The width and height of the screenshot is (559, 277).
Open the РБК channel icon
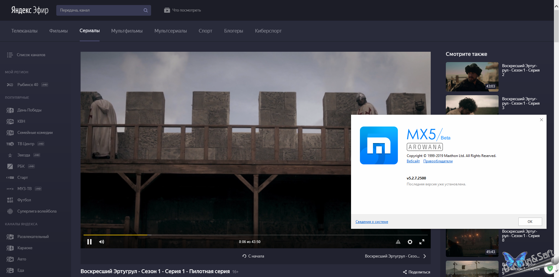[x=10, y=166]
